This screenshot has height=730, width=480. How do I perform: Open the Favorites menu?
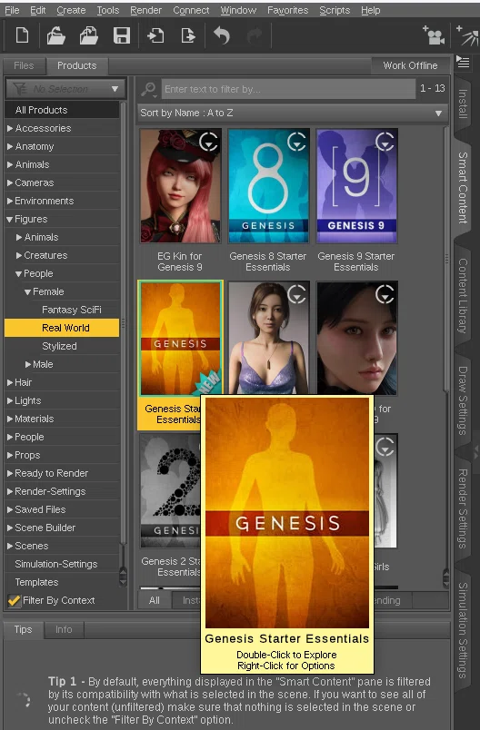(287, 10)
